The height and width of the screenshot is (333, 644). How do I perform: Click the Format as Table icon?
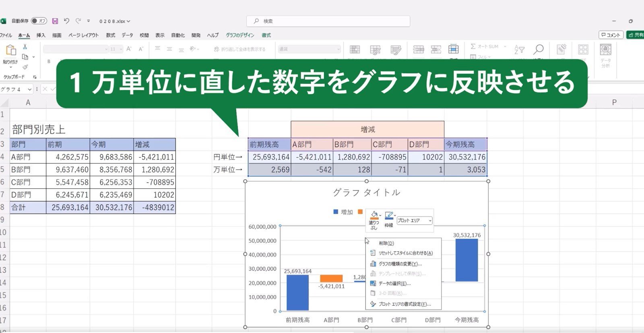click(x=375, y=50)
